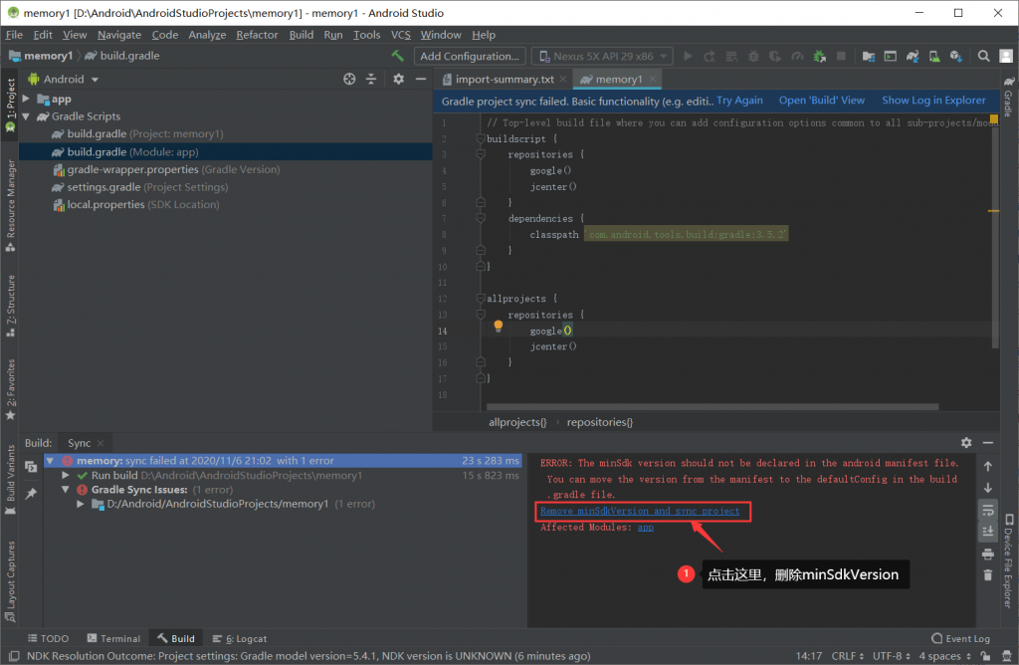Hide the Project panel with minus icon

coord(421,79)
